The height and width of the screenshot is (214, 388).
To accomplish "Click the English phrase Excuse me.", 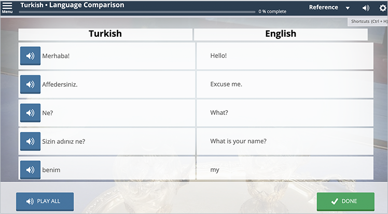I will click(x=226, y=84).
